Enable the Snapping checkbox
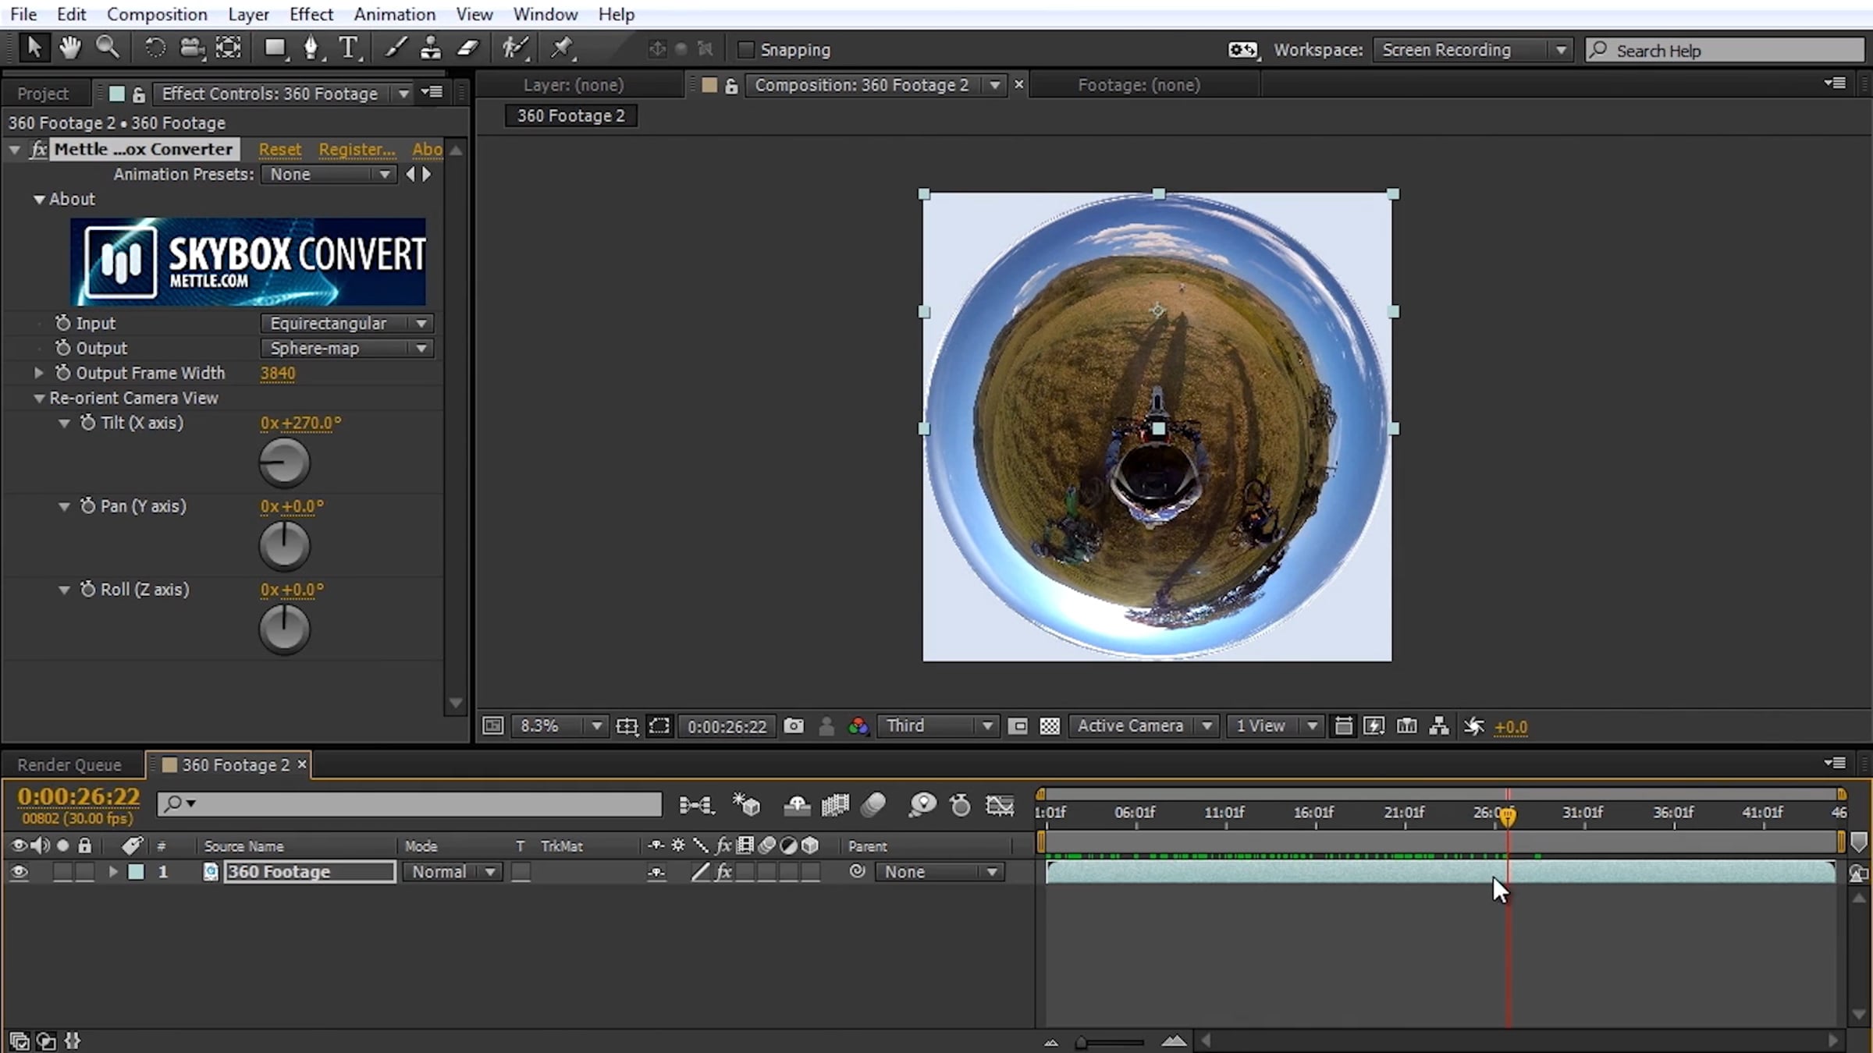The height and width of the screenshot is (1053, 1873). tap(745, 50)
